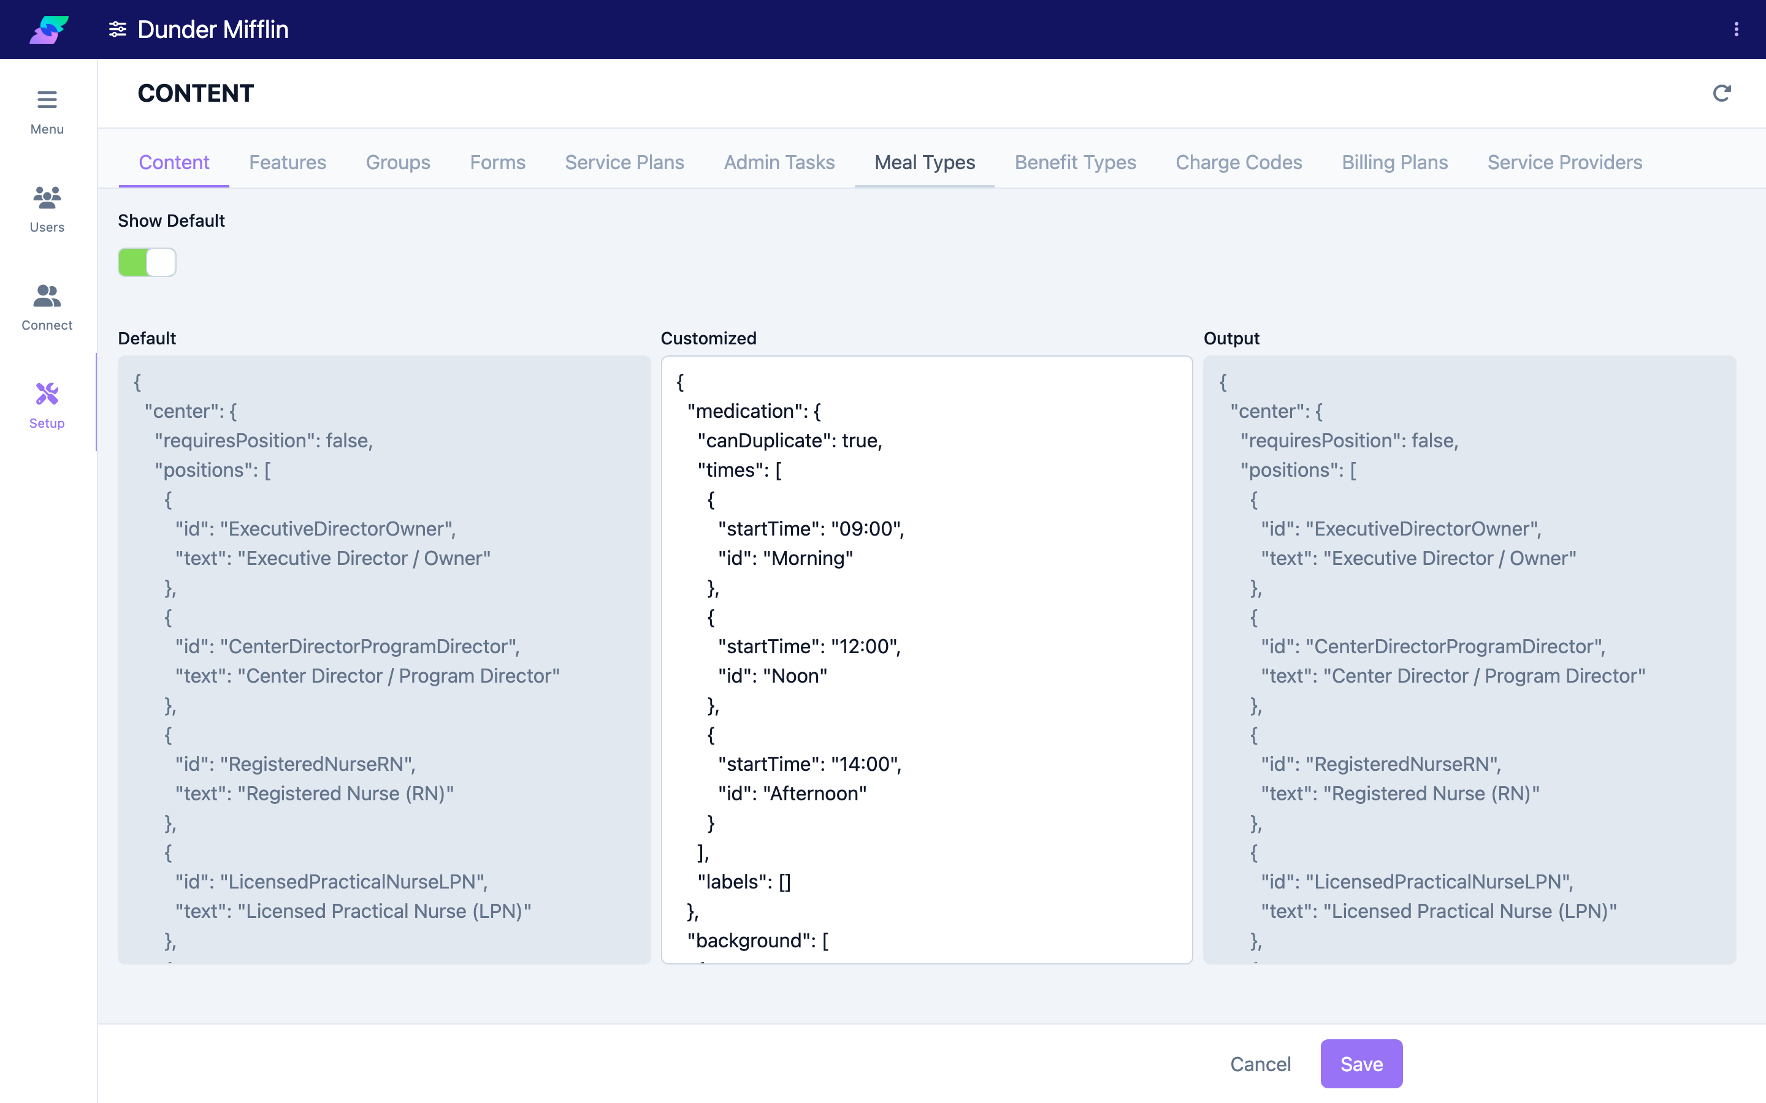Viewport: 1766px width, 1103px height.
Task: Switch to the Features tab
Action: point(288,162)
